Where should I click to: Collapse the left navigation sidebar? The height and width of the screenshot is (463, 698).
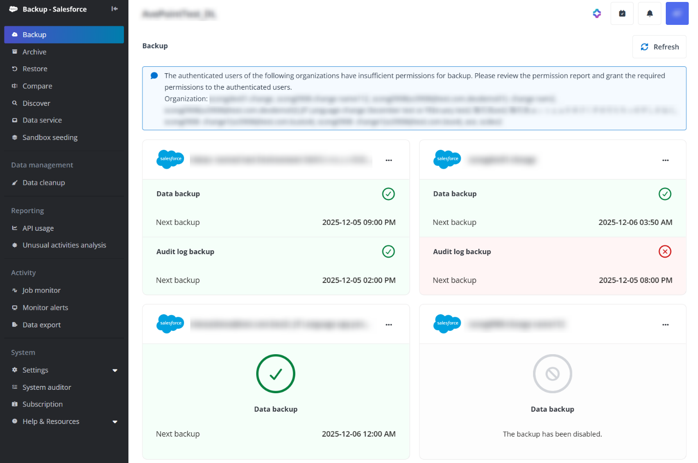[x=114, y=8]
